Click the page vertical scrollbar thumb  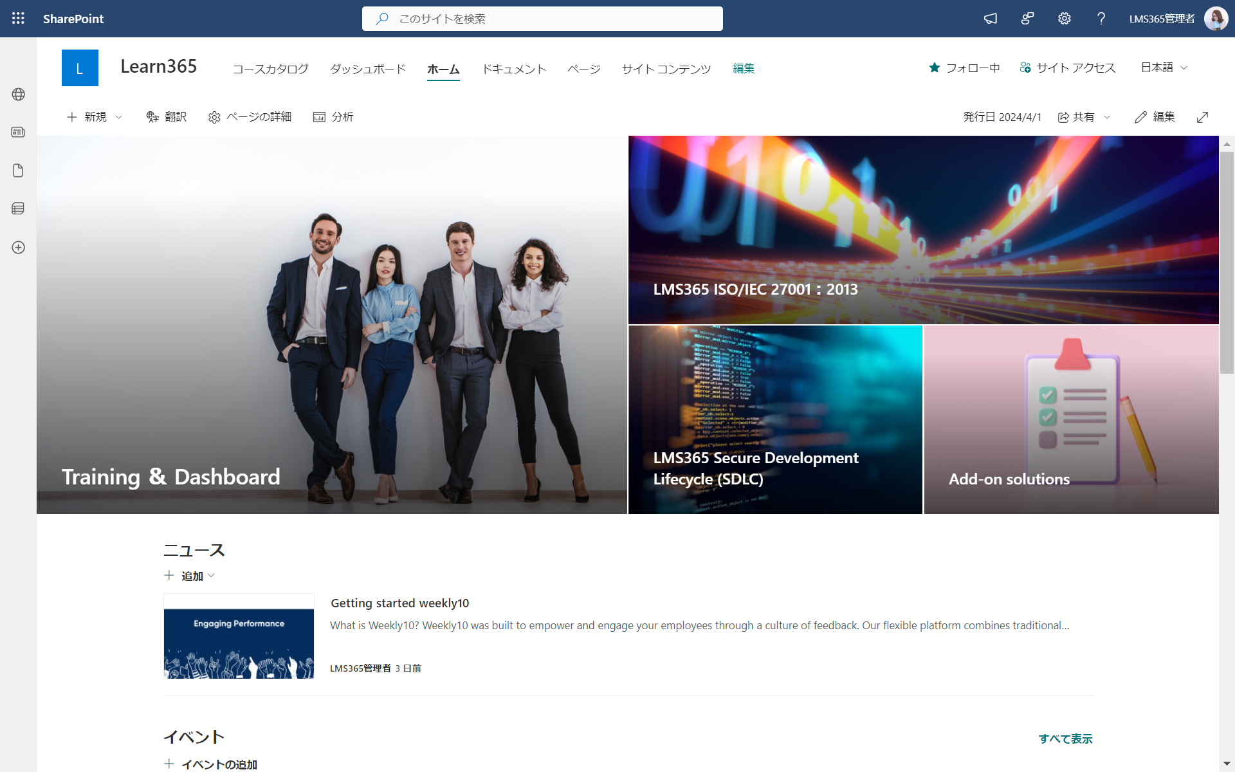click(1227, 262)
